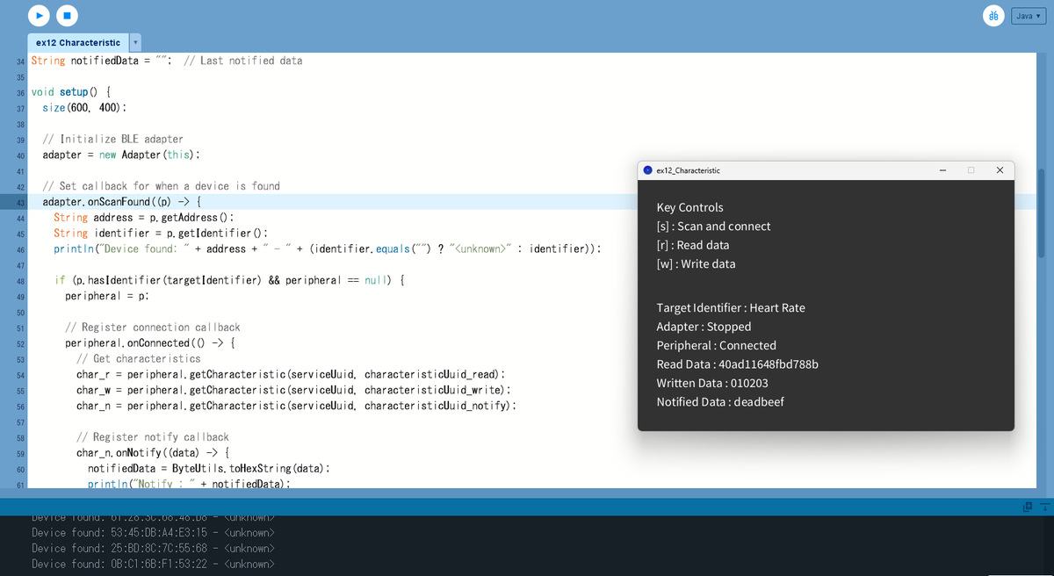Click '[s] : Scan and connect' in sketch window

point(714,226)
